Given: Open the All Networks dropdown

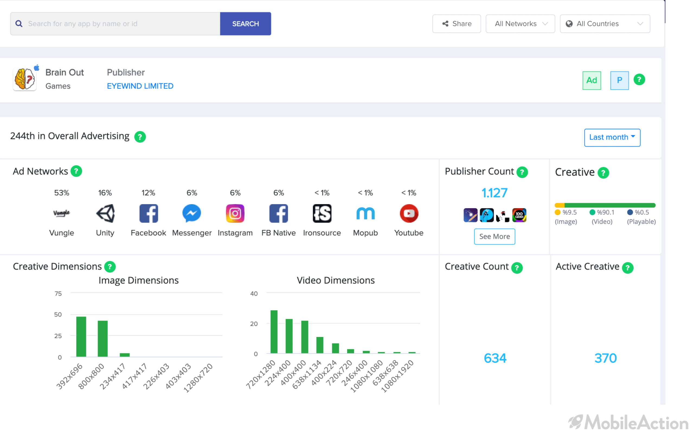Looking at the screenshot, I should pyautogui.click(x=520, y=24).
